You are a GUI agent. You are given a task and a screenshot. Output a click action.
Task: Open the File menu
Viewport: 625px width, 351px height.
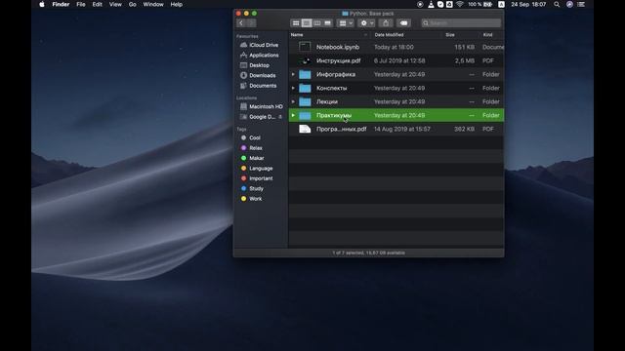(81, 4)
